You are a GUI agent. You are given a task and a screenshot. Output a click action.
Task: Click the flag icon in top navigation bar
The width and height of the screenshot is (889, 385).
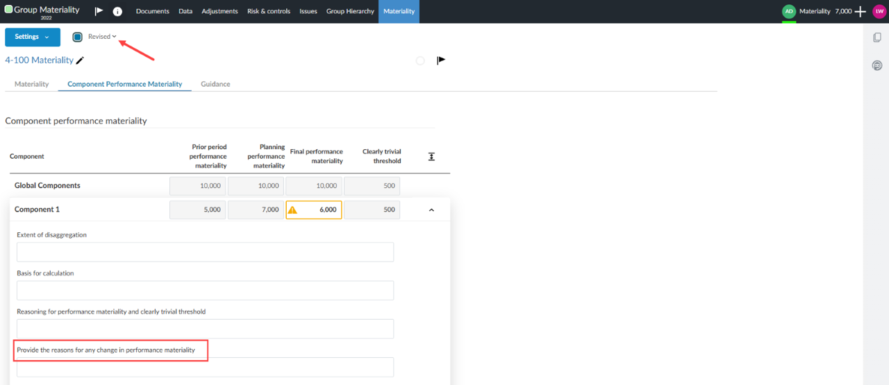coord(99,11)
